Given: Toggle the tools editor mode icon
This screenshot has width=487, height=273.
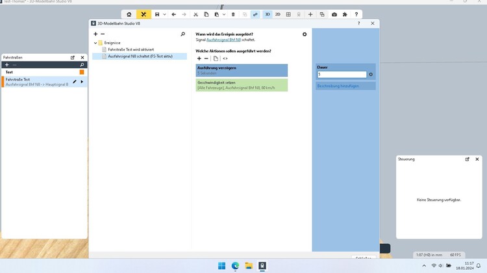Looking at the screenshot, I should click(x=144, y=14).
